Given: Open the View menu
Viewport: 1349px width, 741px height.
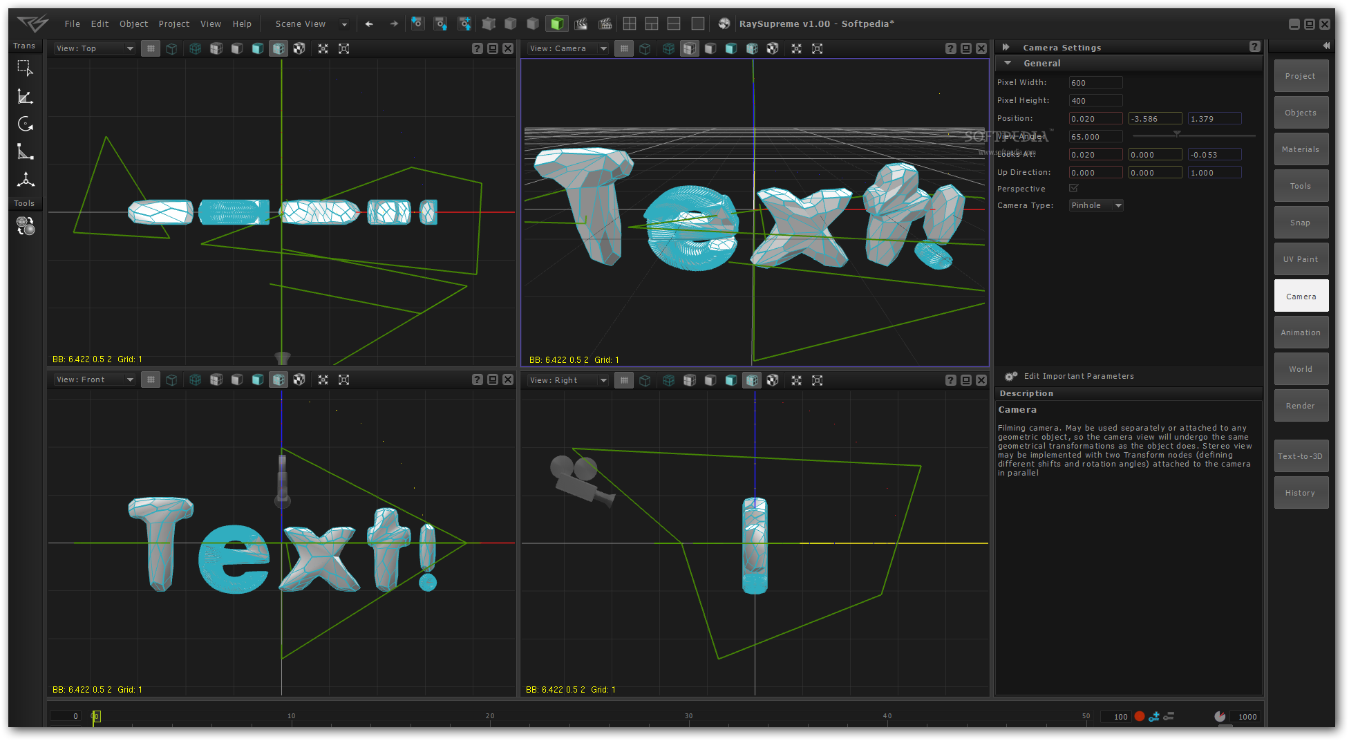Looking at the screenshot, I should point(211,24).
